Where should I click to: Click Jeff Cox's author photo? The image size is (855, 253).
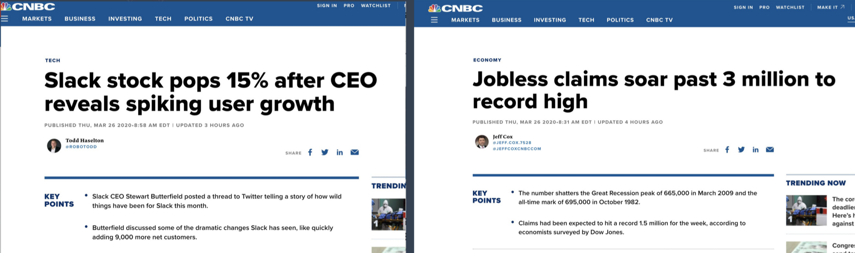click(482, 142)
